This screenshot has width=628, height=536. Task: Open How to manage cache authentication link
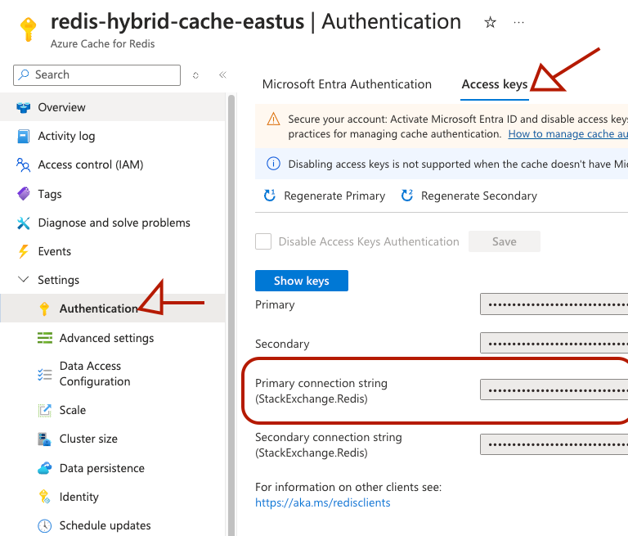pos(568,134)
